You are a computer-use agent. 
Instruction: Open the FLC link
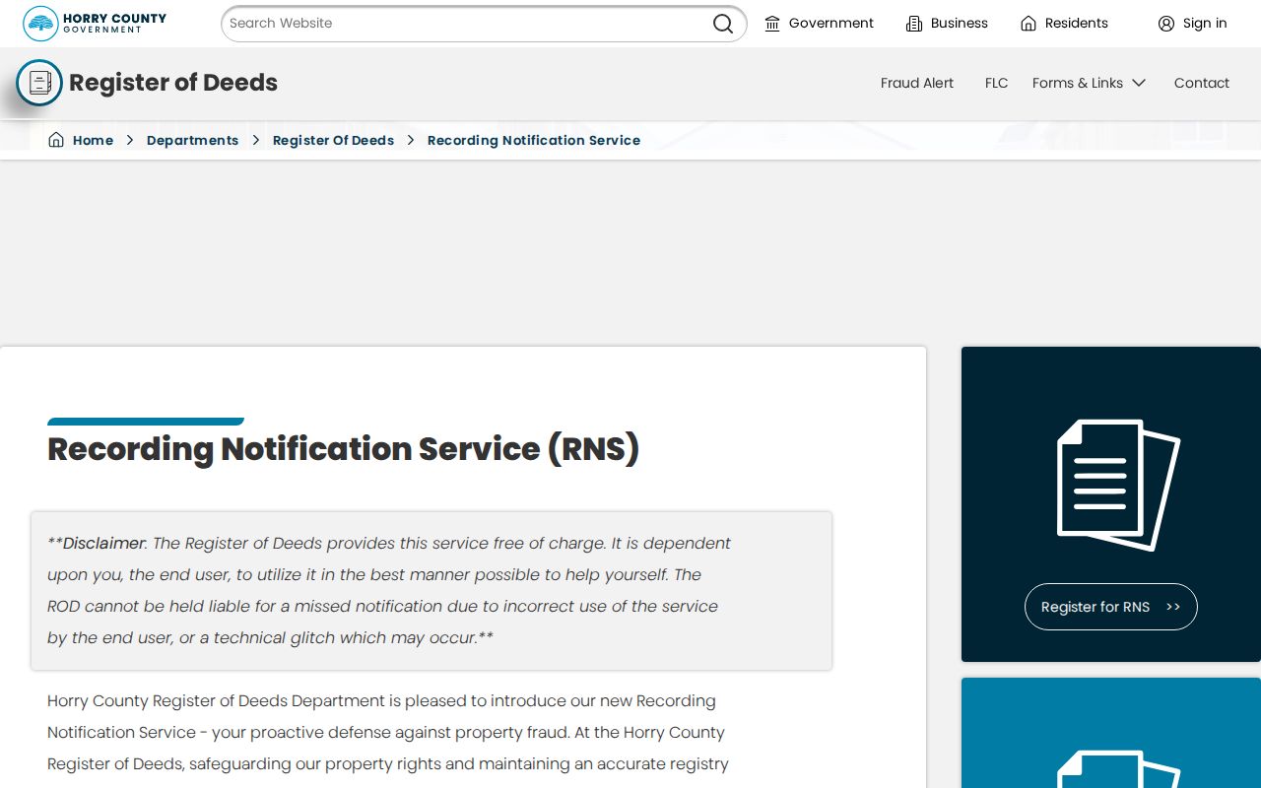[997, 83]
